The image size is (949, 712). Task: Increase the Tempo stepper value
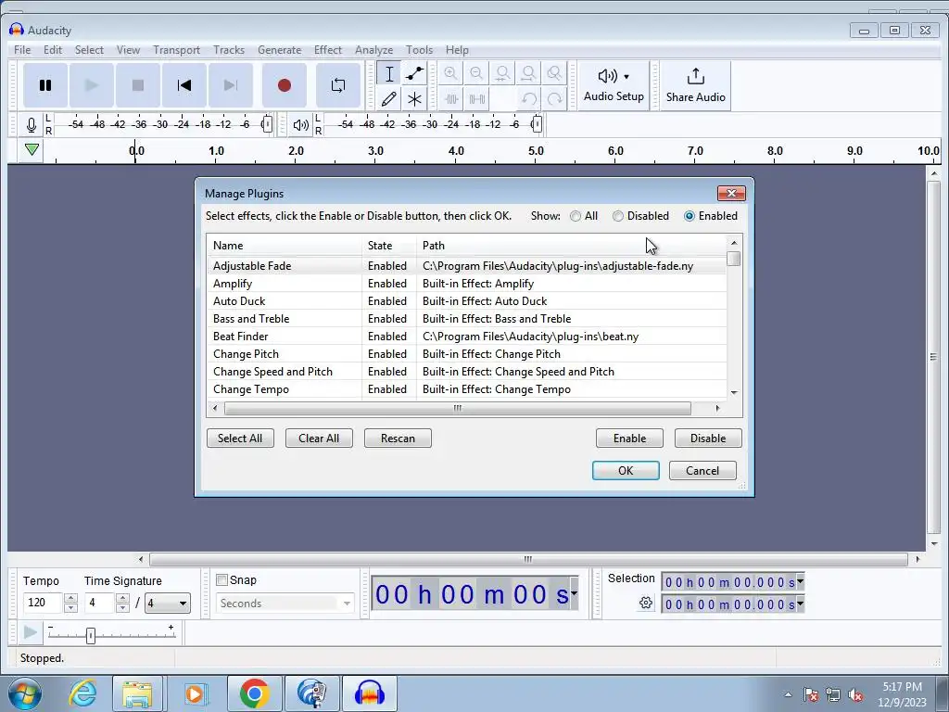(x=70, y=598)
